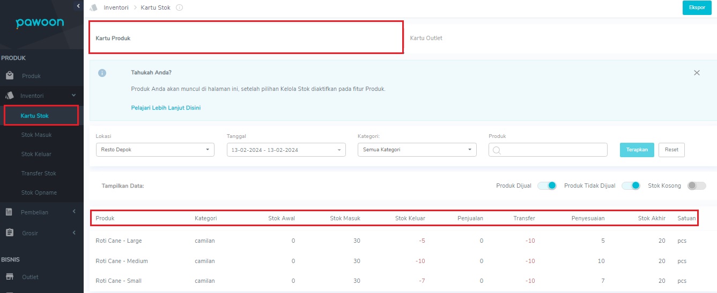Screen dimensions: 717x293
Task: Open Pelajari Lebih Lanjut Disini link
Action: pyautogui.click(x=166, y=107)
